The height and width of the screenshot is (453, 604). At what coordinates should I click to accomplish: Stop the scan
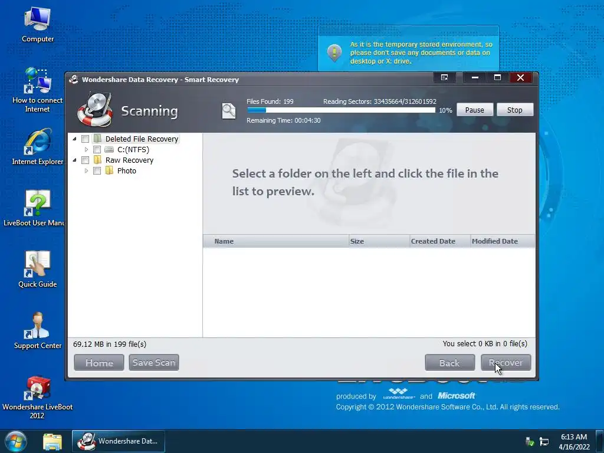(x=514, y=110)
